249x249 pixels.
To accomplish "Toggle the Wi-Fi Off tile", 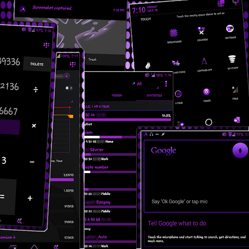I will [x=232, y=59].
